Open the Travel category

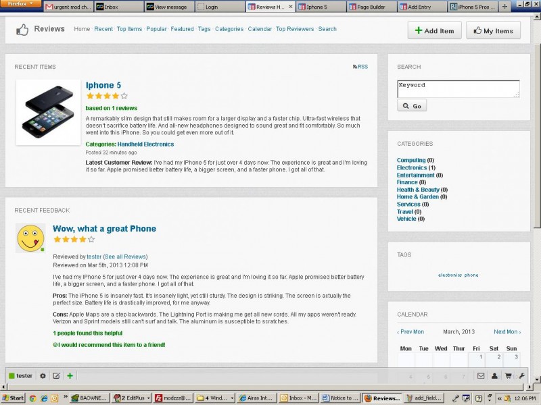coord(404,212)
